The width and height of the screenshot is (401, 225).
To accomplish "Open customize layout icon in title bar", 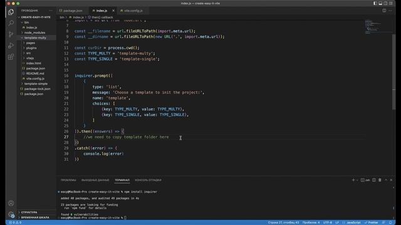I will [x=391, y=3].
